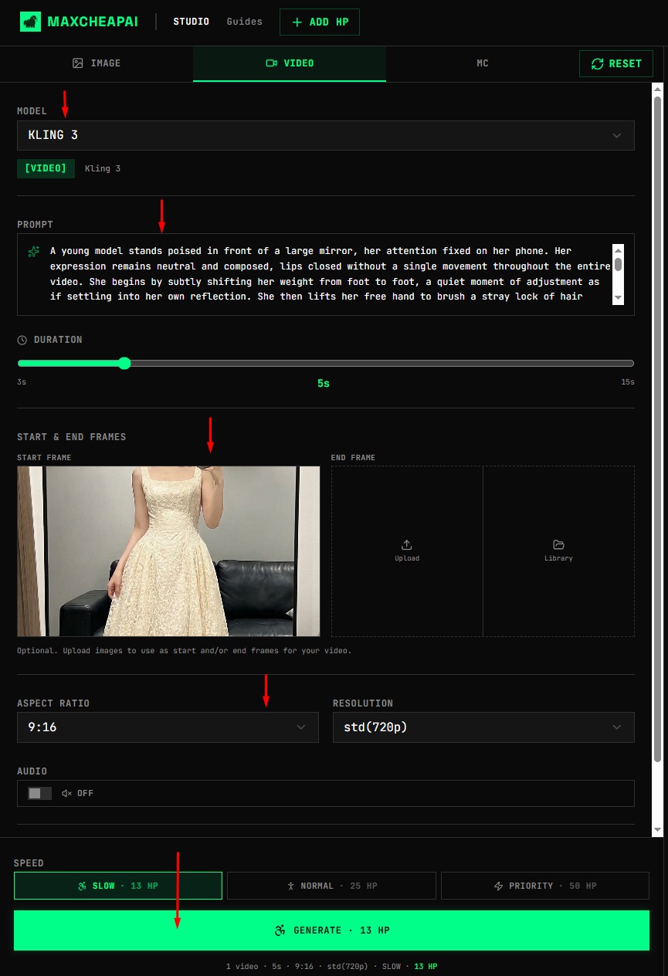Click the clock icon next to Duration
668x976 pixels.
click(22, 339)
